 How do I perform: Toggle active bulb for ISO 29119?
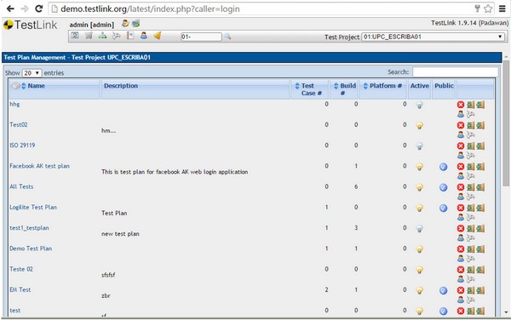click(x=419, y=146)
